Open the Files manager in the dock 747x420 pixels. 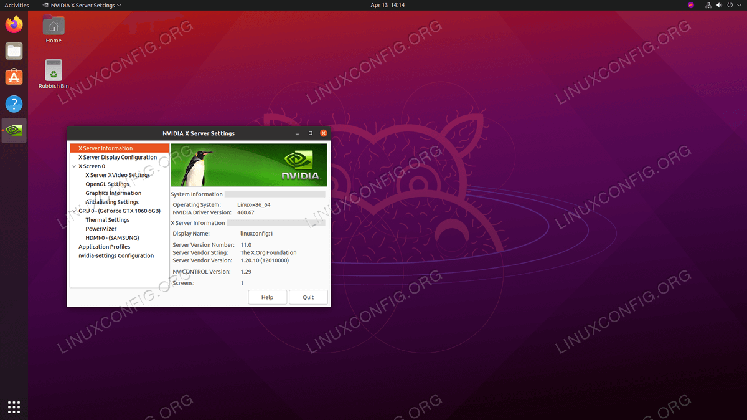tap(14, 51)
